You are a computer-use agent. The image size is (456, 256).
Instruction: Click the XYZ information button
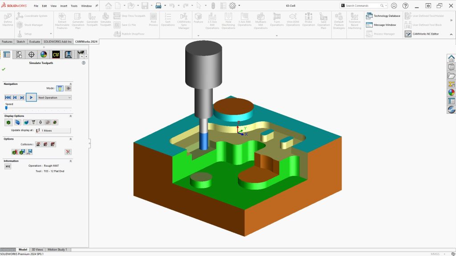[8, 166]
